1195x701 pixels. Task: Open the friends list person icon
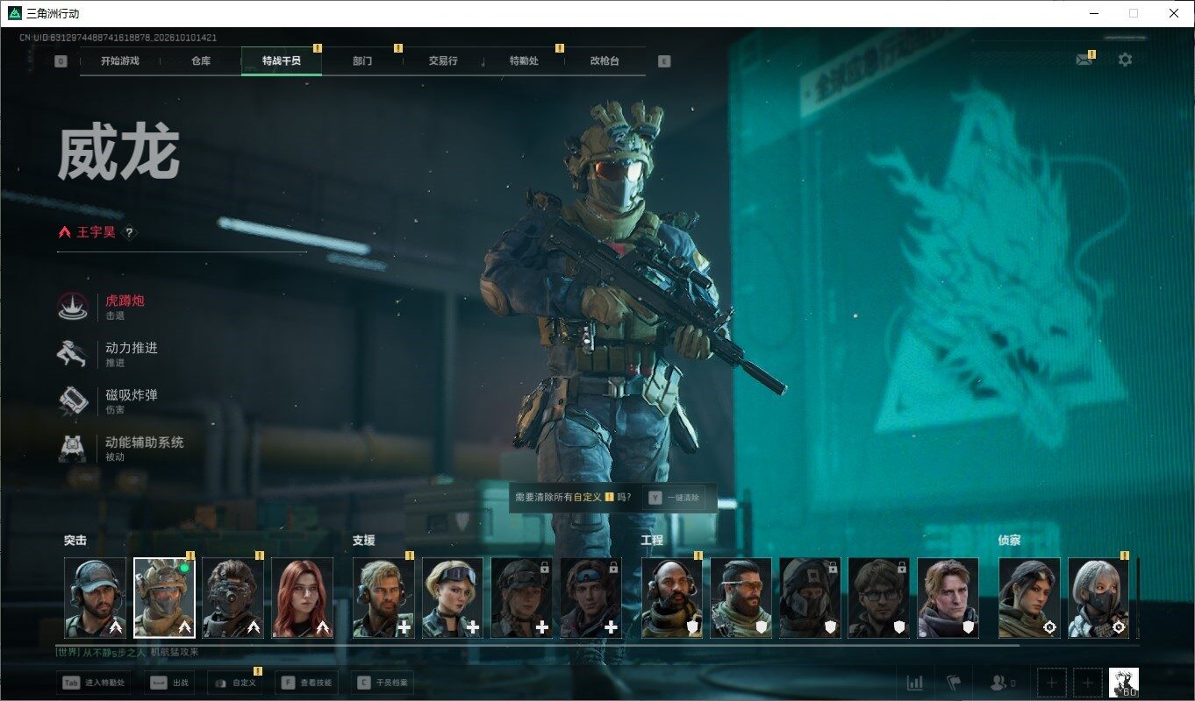(x=998, y=683)
